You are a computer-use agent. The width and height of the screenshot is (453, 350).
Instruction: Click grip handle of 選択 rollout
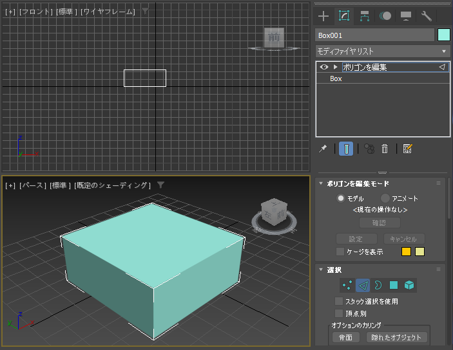439,269
